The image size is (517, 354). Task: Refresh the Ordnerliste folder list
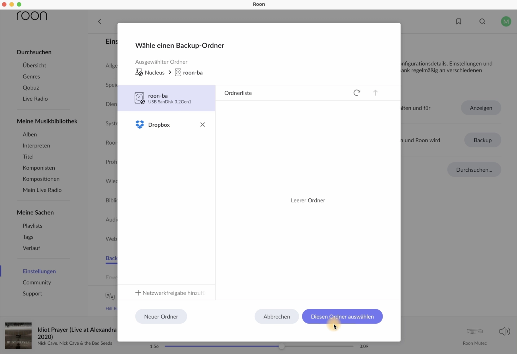(357, 93)
